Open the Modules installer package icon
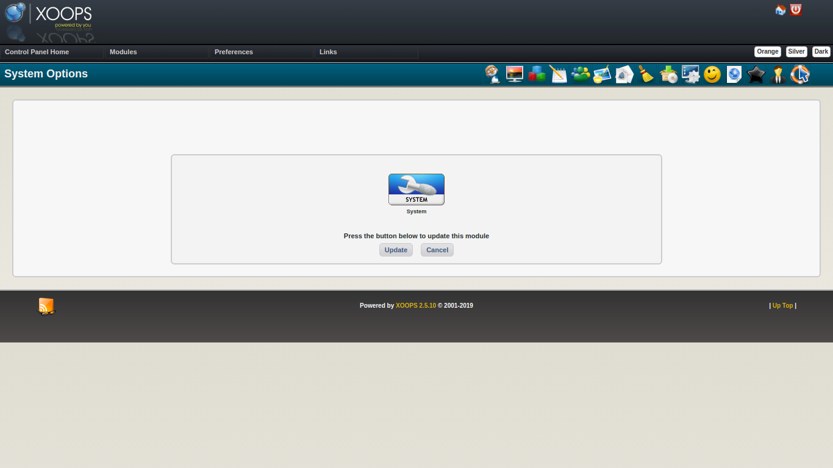 pyautogui.click(x=668, y=74)
